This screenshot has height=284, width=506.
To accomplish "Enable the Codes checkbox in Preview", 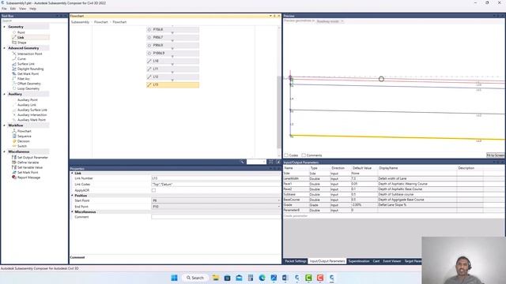I will (x=286, y=155).
